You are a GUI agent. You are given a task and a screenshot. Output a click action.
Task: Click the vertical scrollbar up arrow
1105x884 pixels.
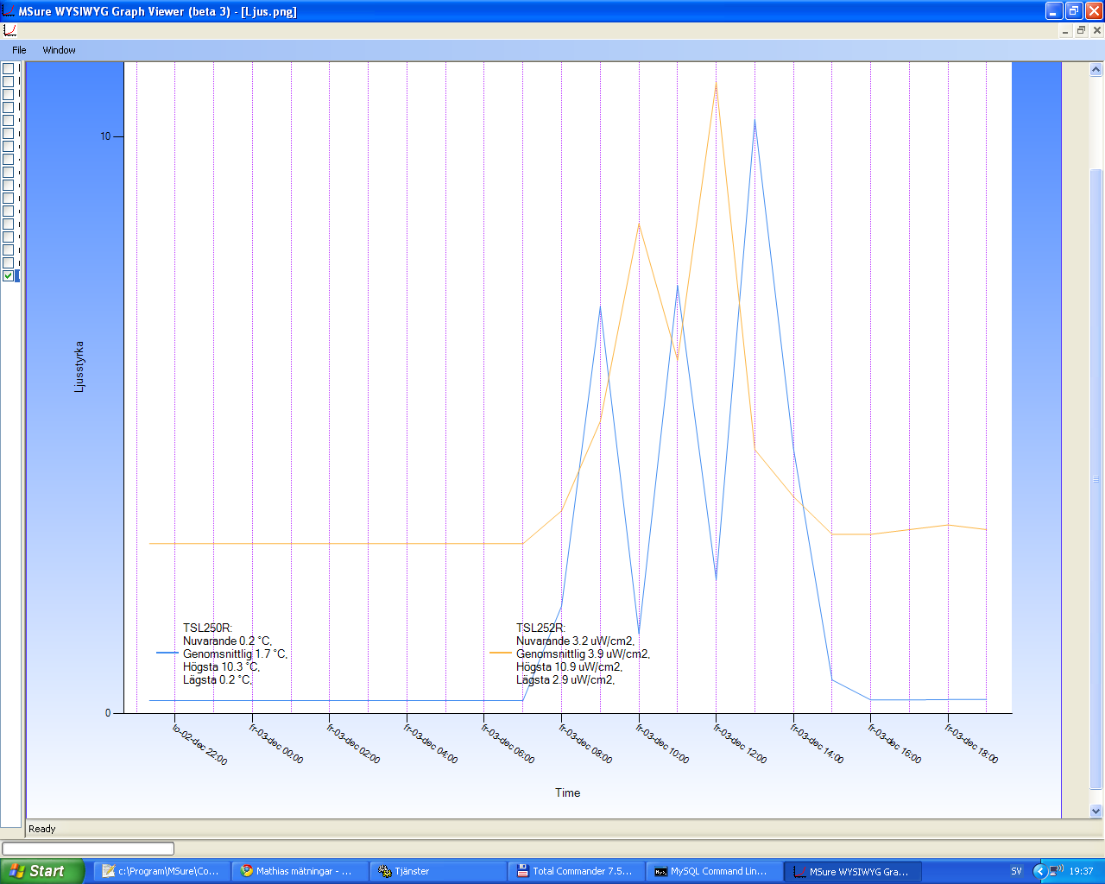pos(1096,70)
